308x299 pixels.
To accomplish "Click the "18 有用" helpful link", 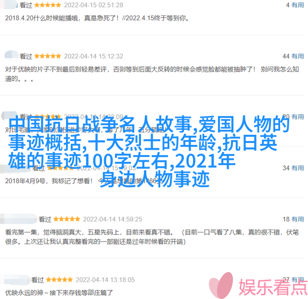I will (x=293, y=219).
